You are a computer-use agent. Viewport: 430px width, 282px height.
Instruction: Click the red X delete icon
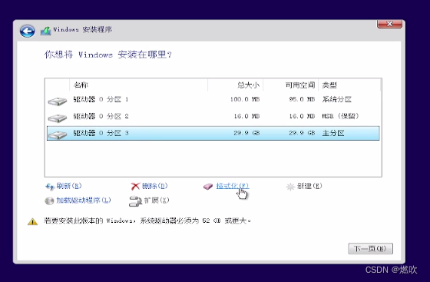135,187
